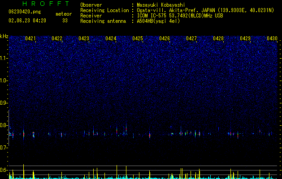Click the 1.0 frequency axis label
282x179 pixels.
[x=4, y=81]
